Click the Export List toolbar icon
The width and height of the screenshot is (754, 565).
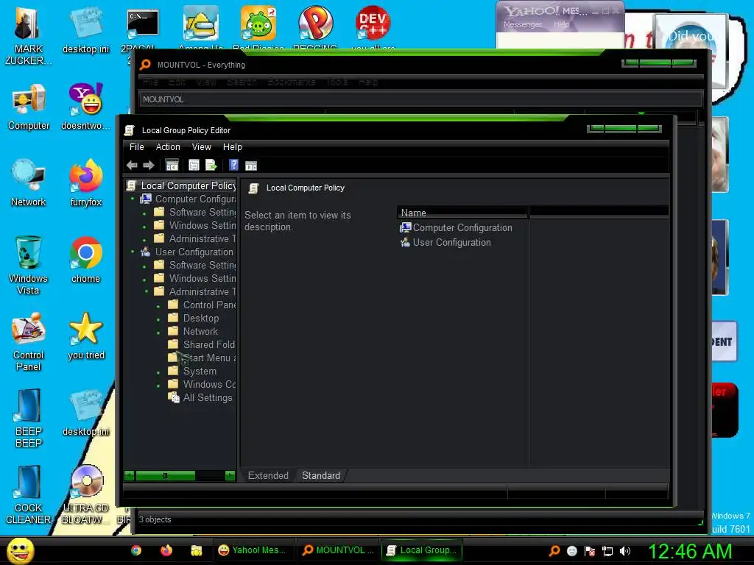211,166
